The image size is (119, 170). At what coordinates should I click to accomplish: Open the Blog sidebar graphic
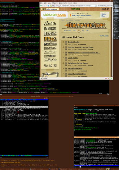coord(50,60)
